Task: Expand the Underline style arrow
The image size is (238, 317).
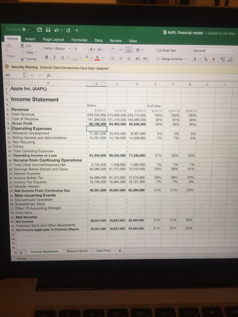Action: point(68,58)
